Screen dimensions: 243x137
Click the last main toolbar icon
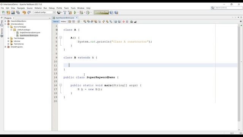tap(117, 13)
